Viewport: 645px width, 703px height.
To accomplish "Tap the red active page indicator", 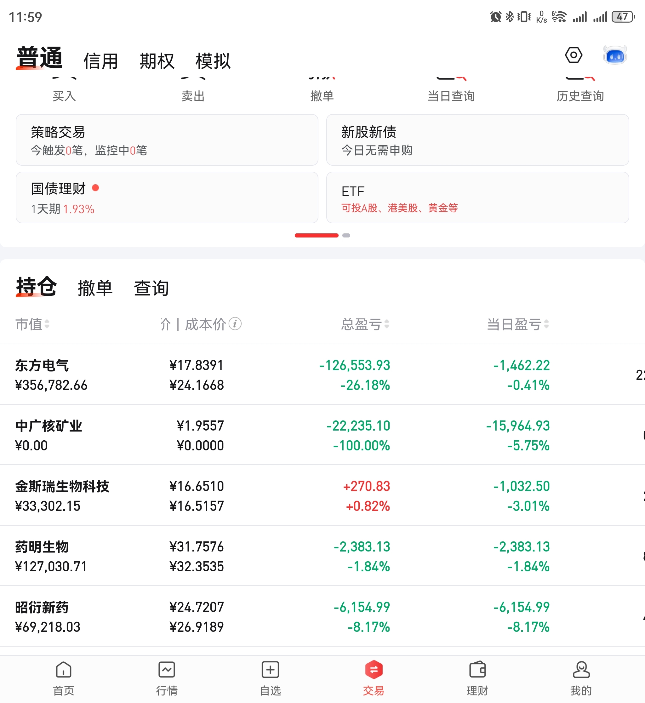I will pyautogui.click(x=317, y=236).
